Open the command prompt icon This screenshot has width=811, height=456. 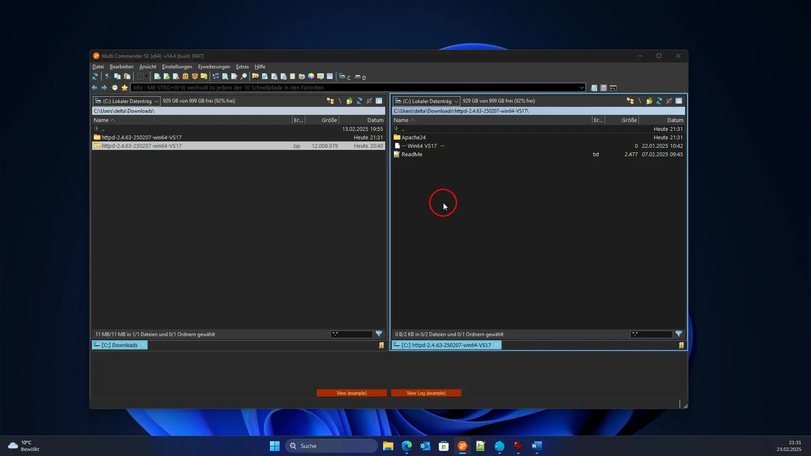[x=613, y=88]
